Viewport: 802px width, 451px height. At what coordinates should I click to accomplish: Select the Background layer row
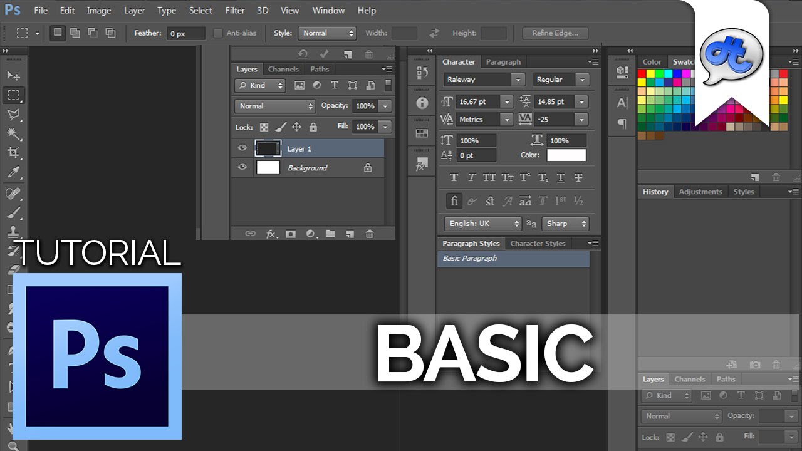point(308,168)
